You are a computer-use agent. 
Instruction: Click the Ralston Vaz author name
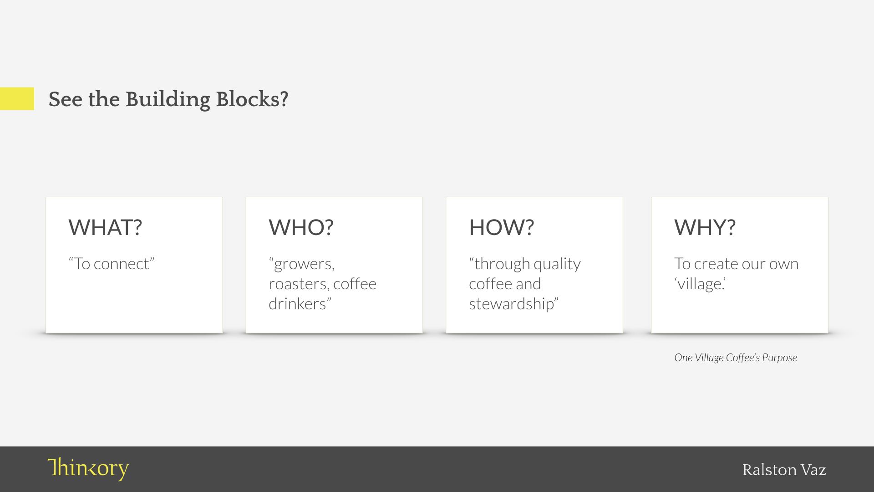tap(784, 470)
